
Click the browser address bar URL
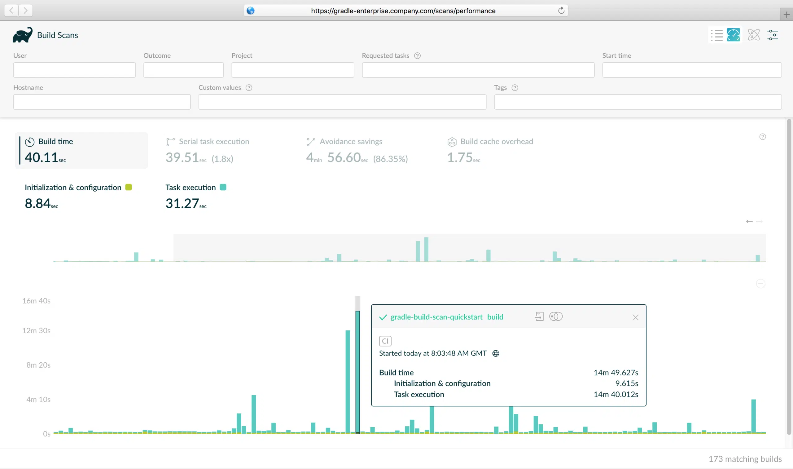(x=403, y=11)
